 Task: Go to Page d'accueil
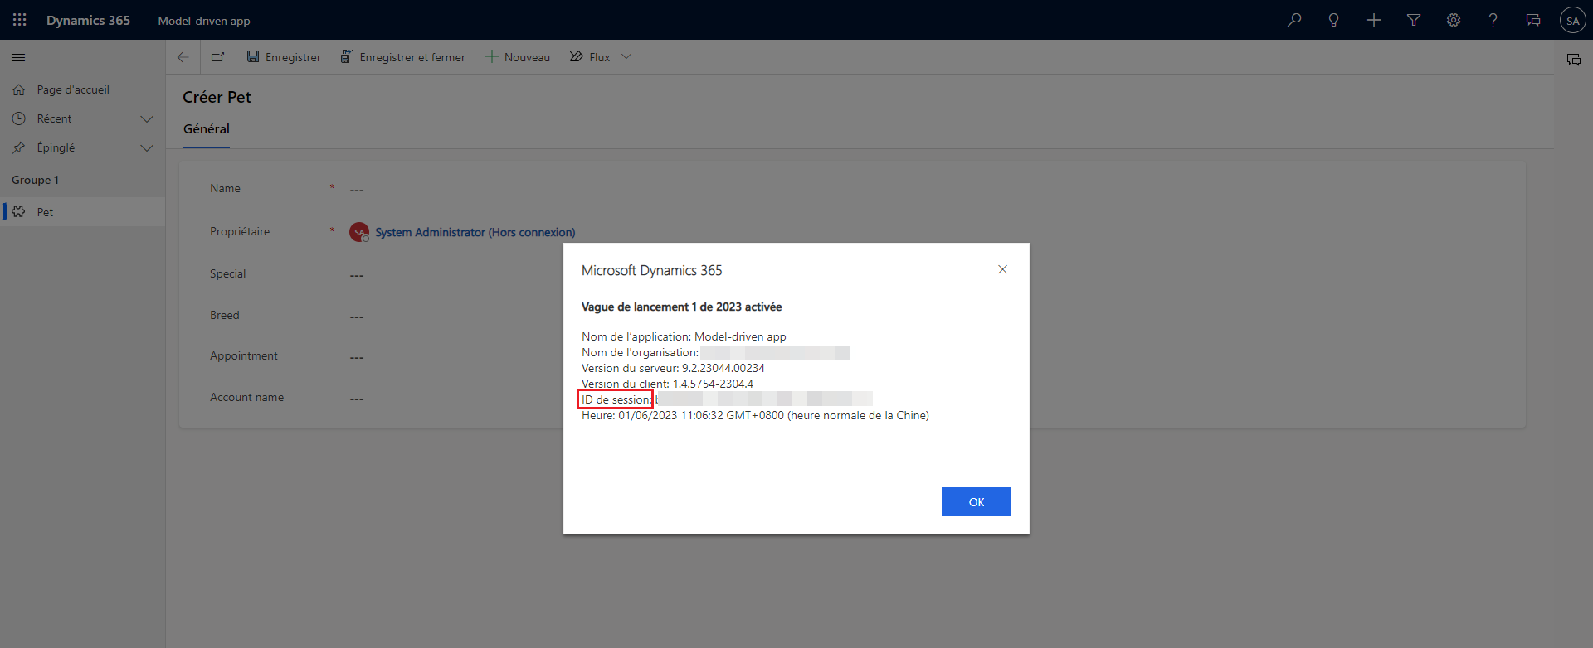(x=73, y=89)
